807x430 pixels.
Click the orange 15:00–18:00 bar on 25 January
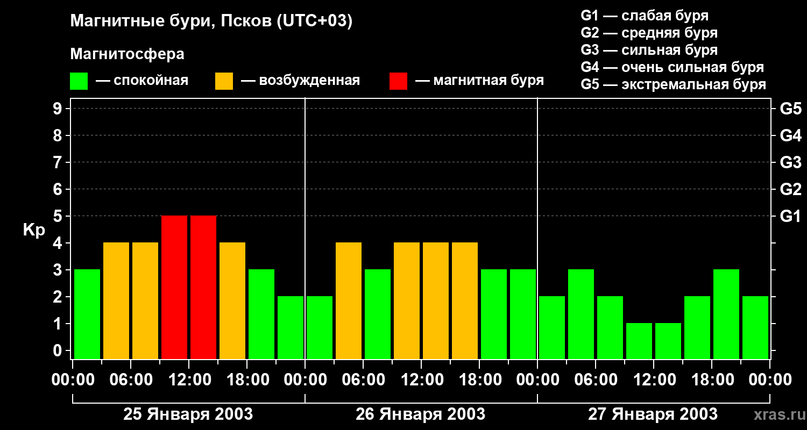click(x=232, y=300)
